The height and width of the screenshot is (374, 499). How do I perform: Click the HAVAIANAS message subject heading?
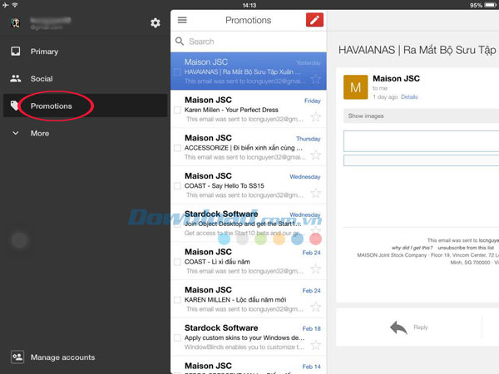(417, 50)
